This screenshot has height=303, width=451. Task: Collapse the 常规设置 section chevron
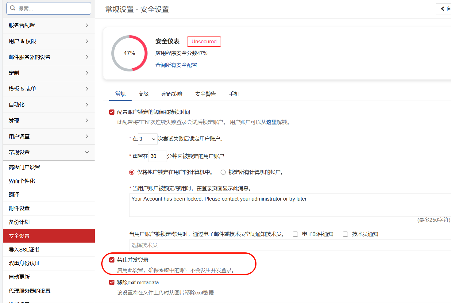click(87, 152)
